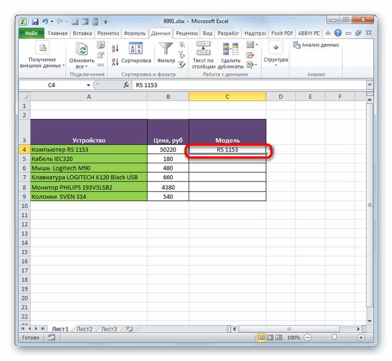
Task: Switch to the Формулы tab
Action: 135,33
